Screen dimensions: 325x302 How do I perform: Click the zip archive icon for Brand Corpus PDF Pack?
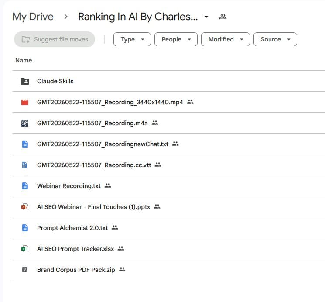[25, 270]
